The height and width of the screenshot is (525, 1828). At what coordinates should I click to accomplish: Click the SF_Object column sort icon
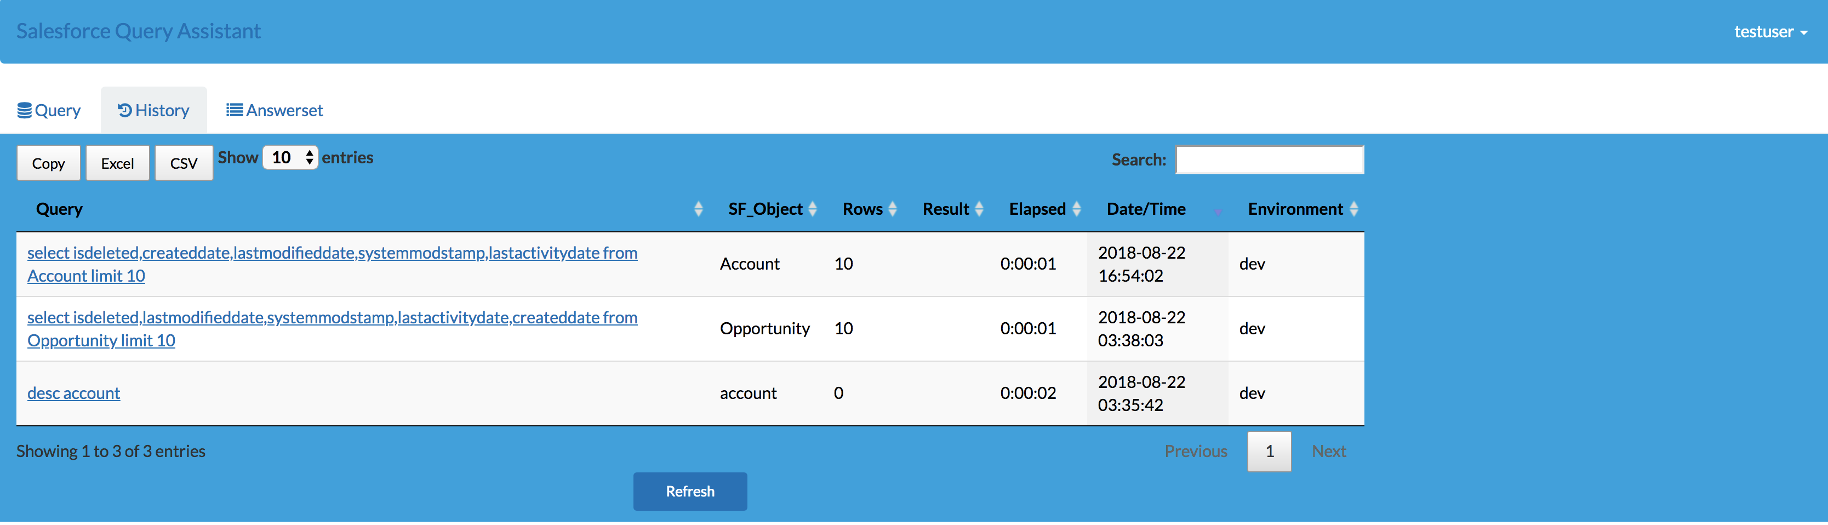[813, 209]
